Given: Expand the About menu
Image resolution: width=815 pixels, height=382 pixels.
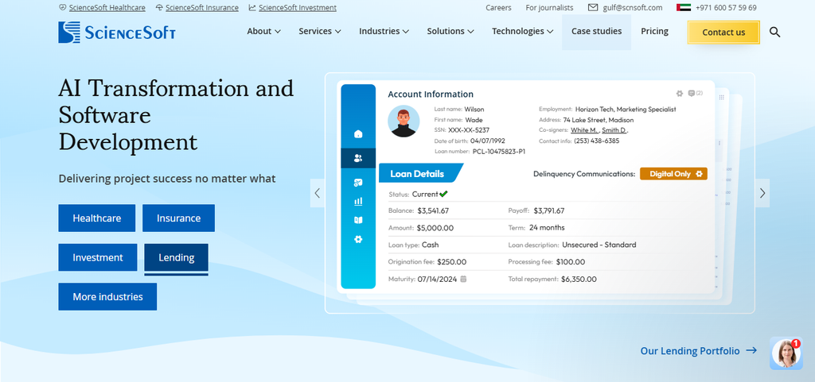Looking at the screenshot, I should [263, 31].
